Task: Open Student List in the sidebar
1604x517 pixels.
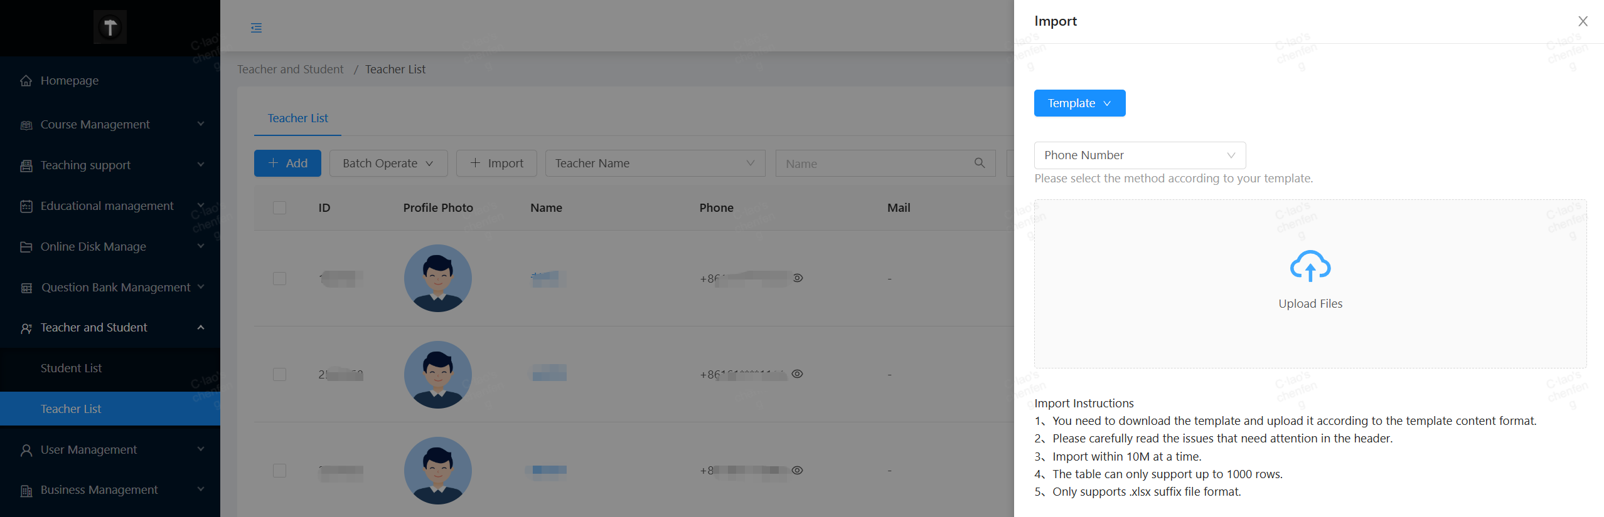Action: tap(71, 368)
